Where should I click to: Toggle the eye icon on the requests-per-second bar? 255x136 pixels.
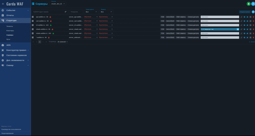[238, 29]
